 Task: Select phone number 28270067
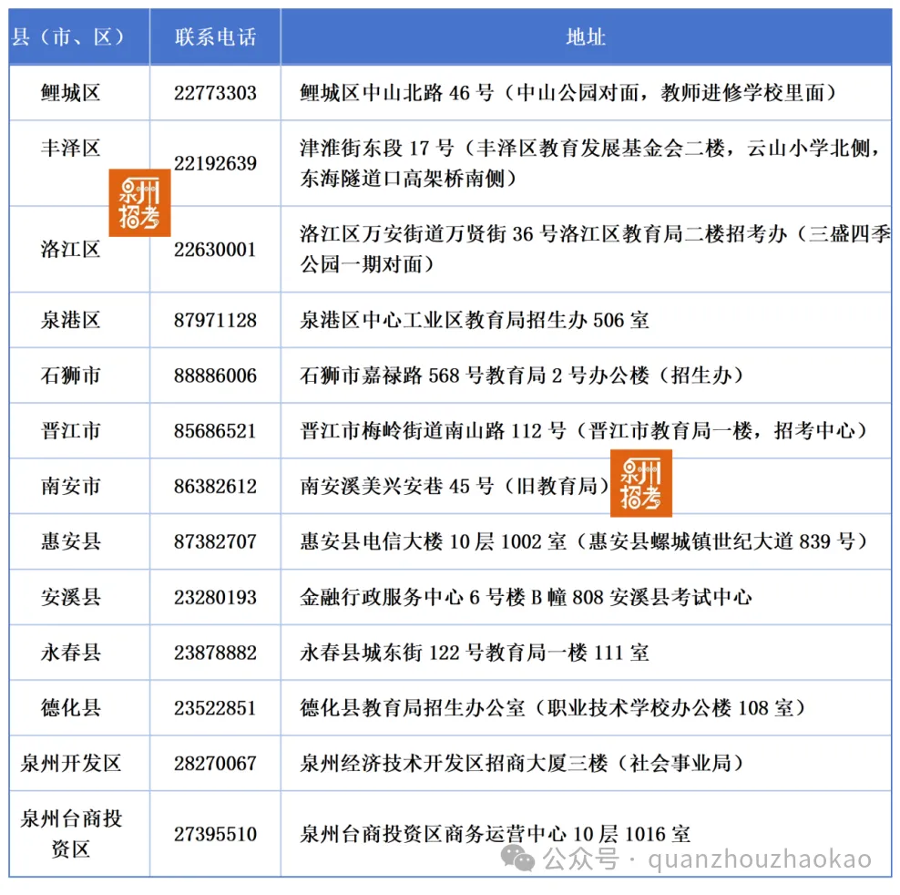click(x=215, y=764)
